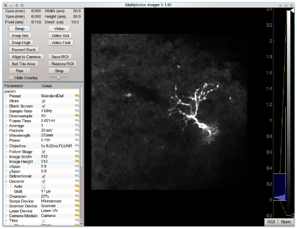This screenshot has height=229, width=297.
Task: Click the ROI button below the histogram
Action: click(271, 222)
